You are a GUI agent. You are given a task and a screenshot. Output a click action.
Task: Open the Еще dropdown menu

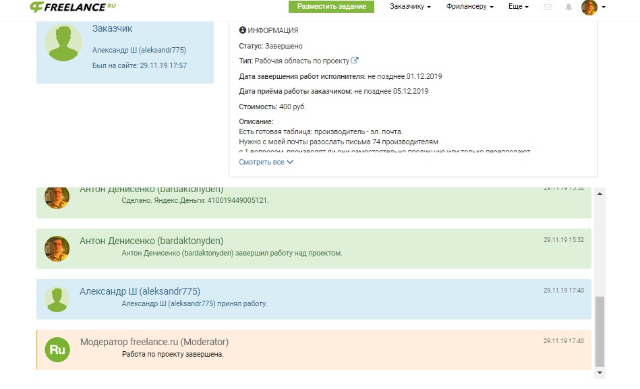pyautogui.click(x=519, y=7)
